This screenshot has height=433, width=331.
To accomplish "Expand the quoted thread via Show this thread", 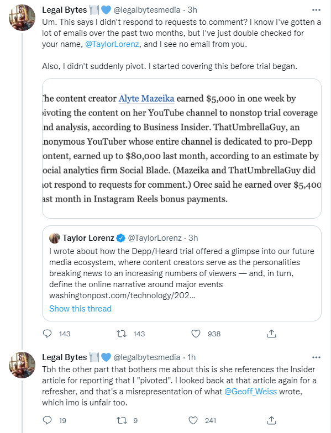I will pos(80,308).
